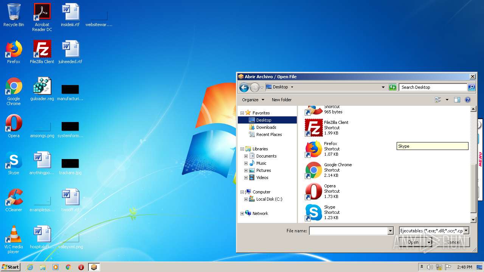484x272 pixels.
Task: Click the Opera desktop shortcut
Action: pos(14,126)
